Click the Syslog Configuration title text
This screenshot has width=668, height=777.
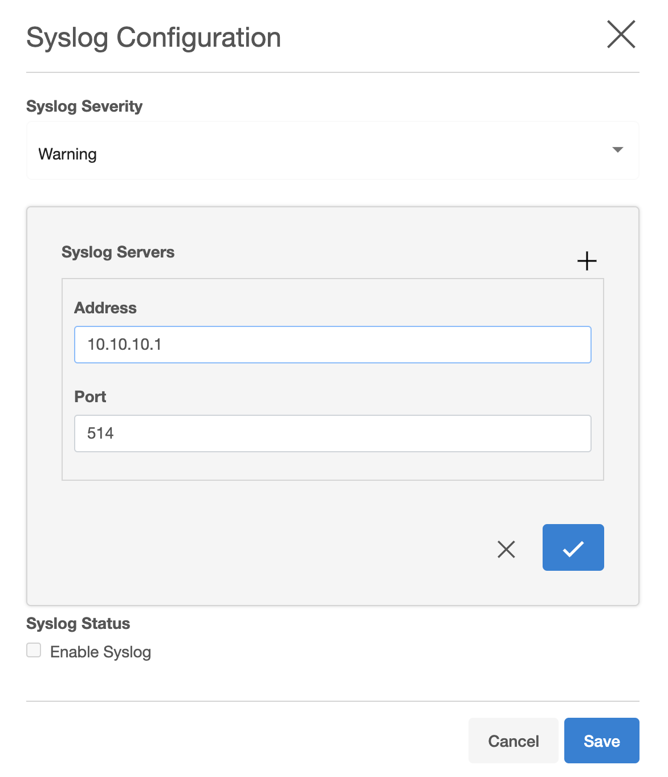pos(153,38)
